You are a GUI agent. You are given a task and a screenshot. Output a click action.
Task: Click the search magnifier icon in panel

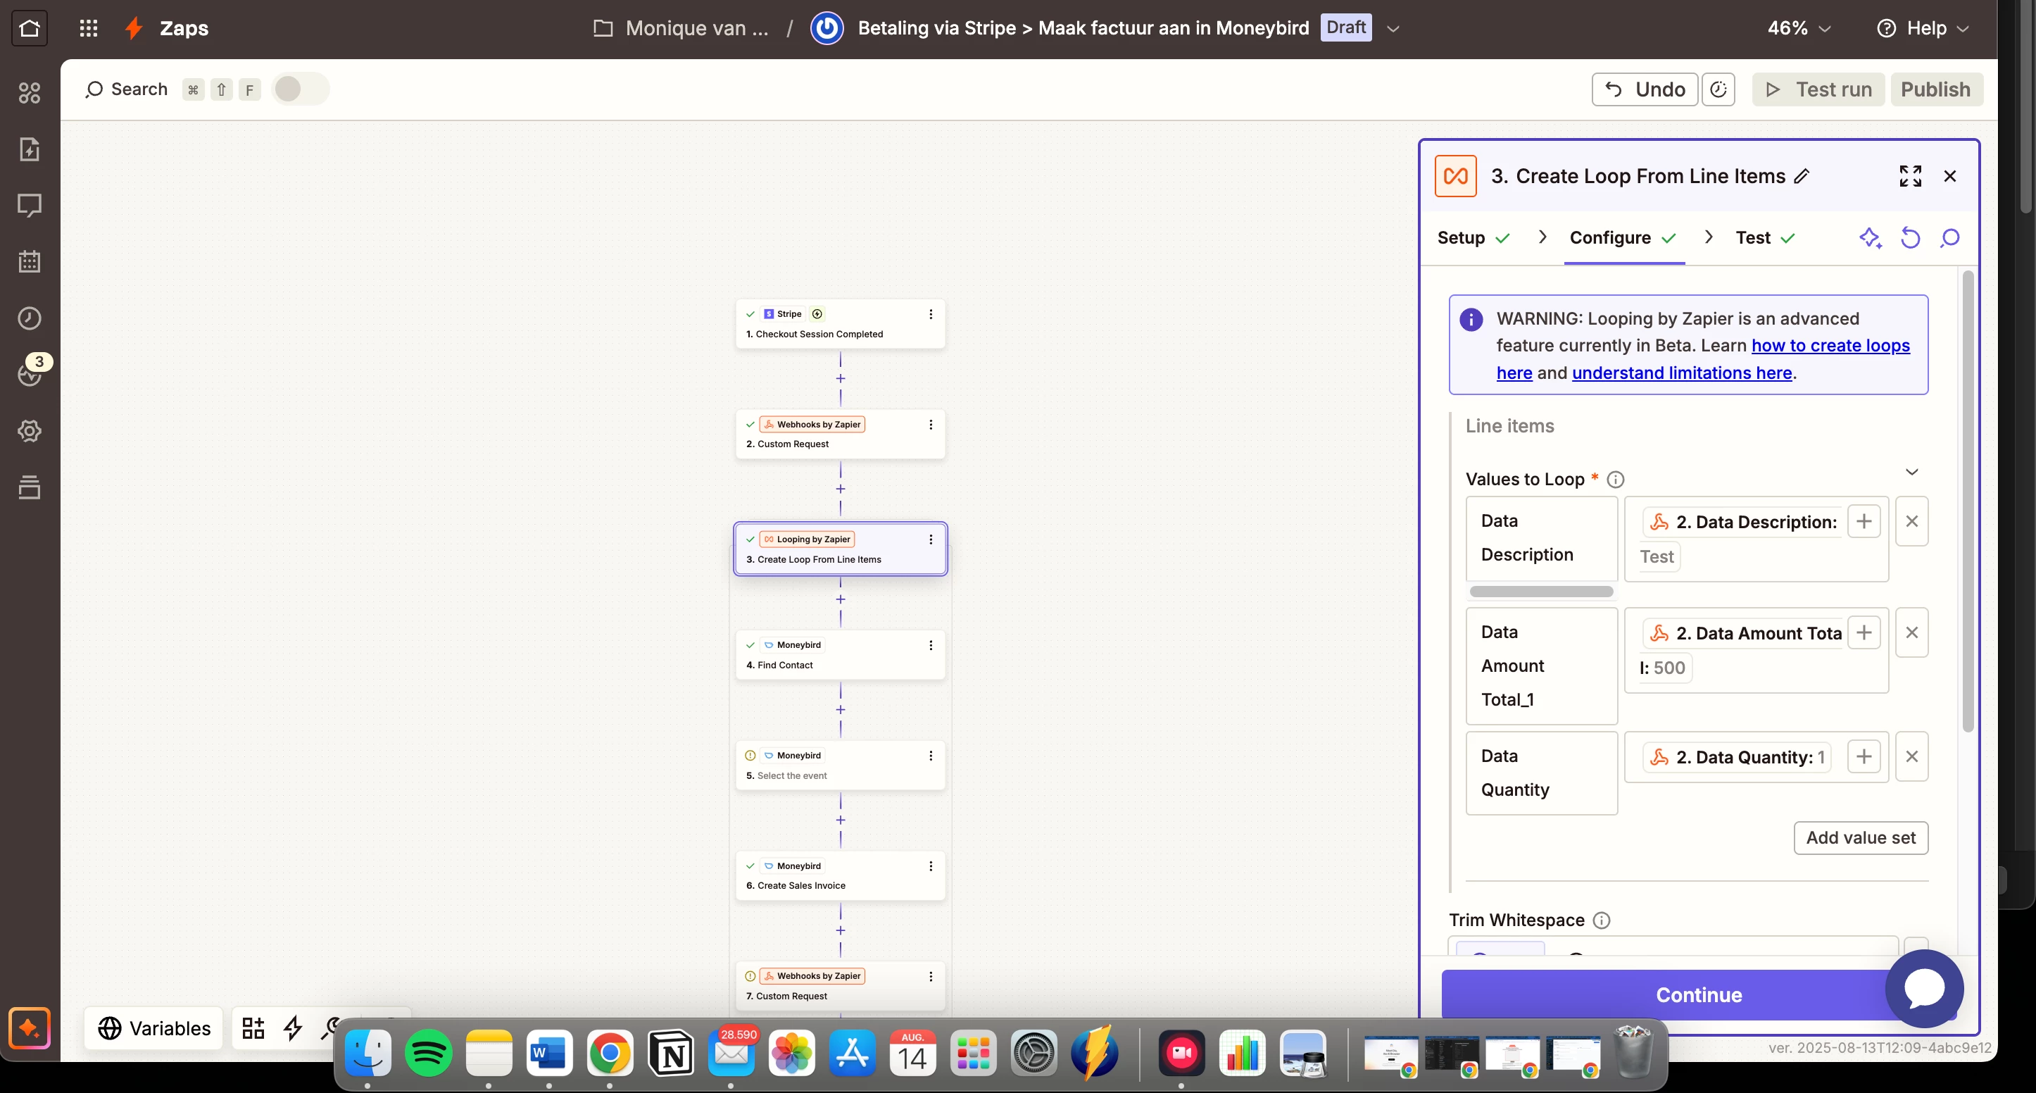[x=1950, y=238]
